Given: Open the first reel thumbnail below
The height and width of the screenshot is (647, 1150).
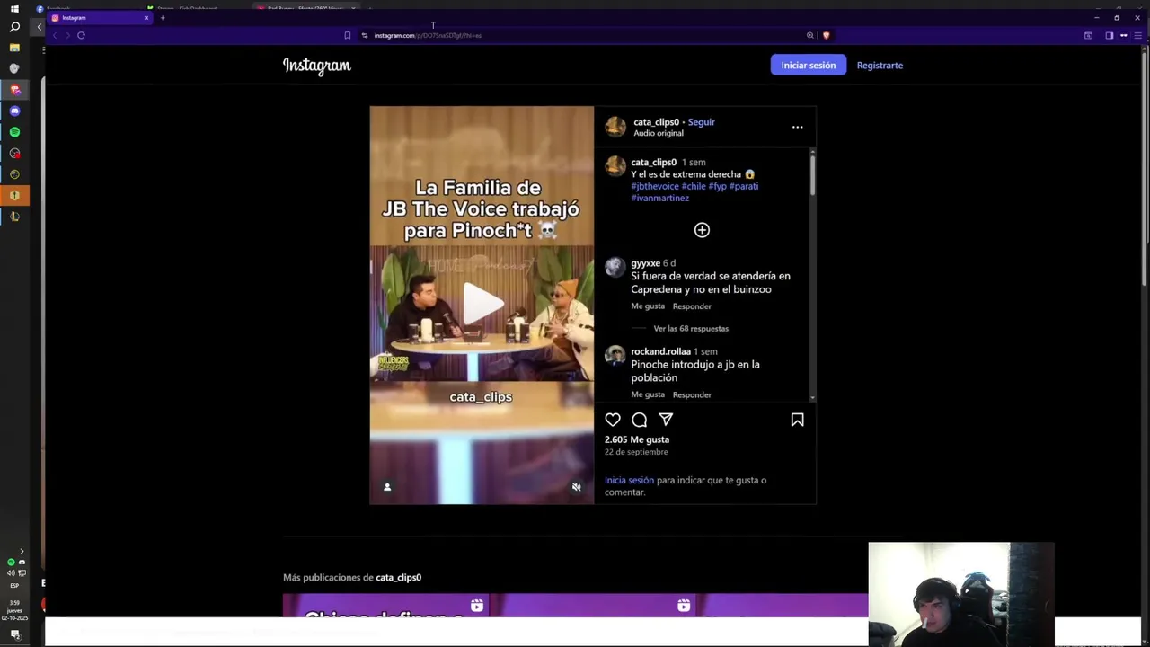Looking at the screenshot, I should pyautogui.click(x=386, y=606).
